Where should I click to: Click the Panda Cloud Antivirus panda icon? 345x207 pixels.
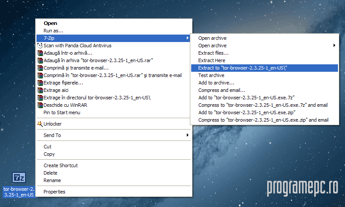40,46
